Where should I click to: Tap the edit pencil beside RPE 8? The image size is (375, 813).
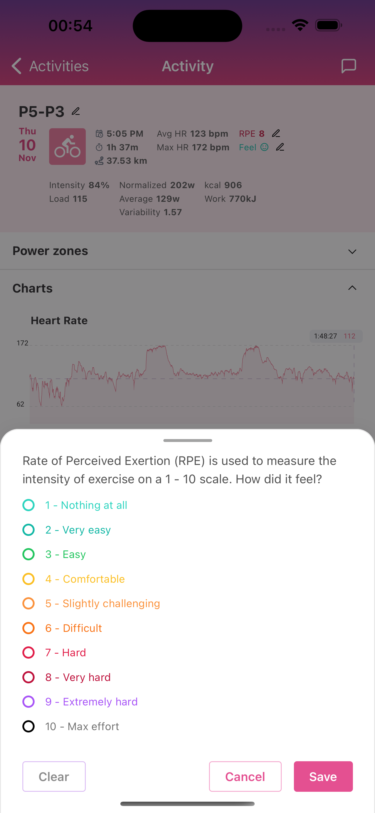pyautogui.click(x=276, y=133)
